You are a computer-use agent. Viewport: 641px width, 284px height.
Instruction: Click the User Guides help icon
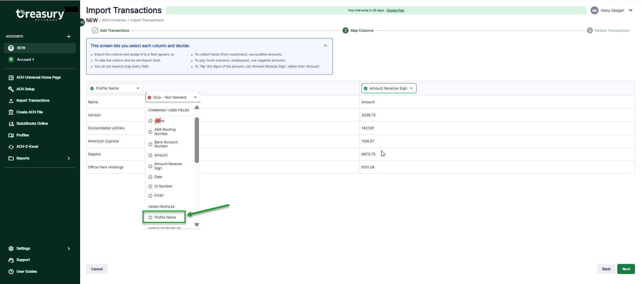pyautogui.click(x=11, y=272)
